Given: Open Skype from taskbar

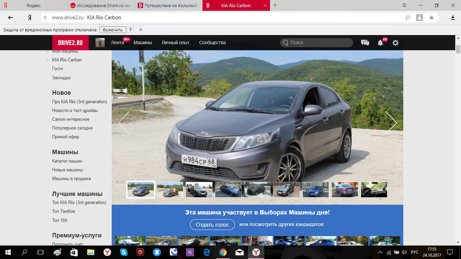Looking at the screenshot, I should pos(124,252).
